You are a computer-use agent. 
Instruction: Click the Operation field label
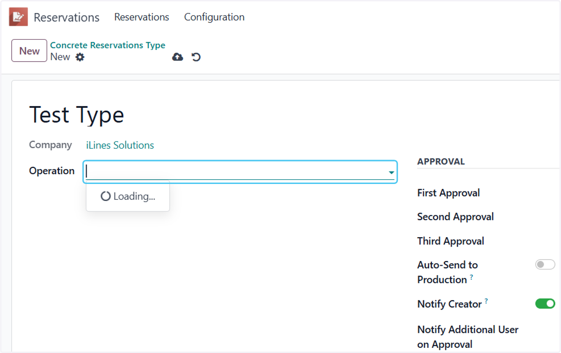[52, 171]
